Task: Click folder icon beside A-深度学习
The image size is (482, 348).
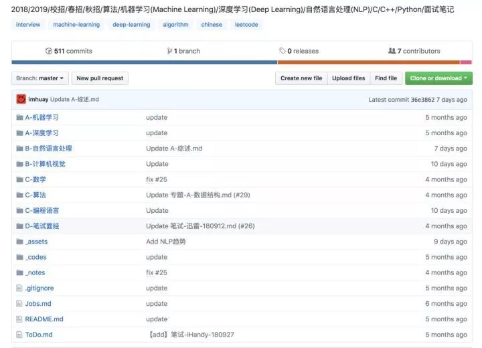Action: click(x=19, y=133)
